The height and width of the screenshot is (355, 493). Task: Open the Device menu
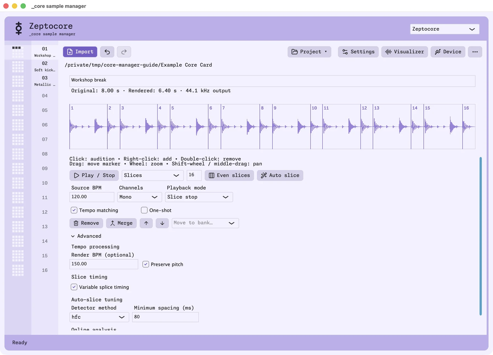click(x=448, y=52)
